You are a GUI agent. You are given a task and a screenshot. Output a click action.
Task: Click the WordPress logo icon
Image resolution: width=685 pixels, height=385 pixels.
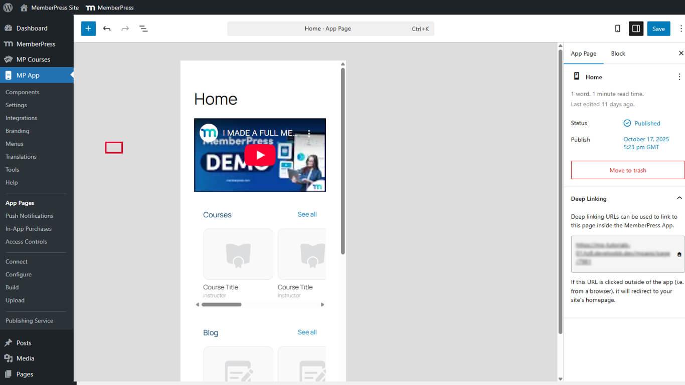8,8
